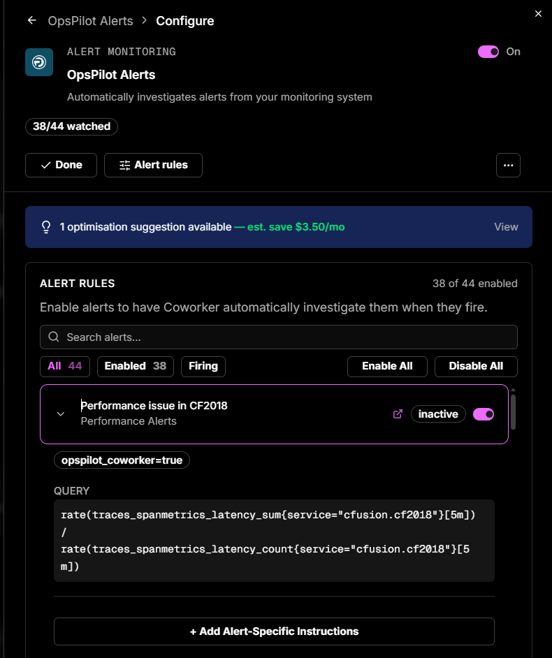Click the opspilot_coworker=true label chip
Image resolution: width=552 pixels, height=658 pixels.
[122, 460]
